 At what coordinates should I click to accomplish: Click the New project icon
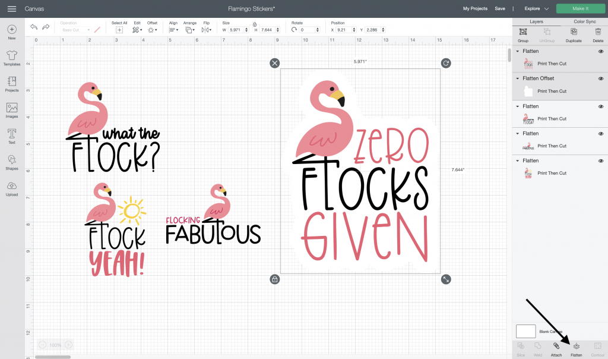(12, 30)
